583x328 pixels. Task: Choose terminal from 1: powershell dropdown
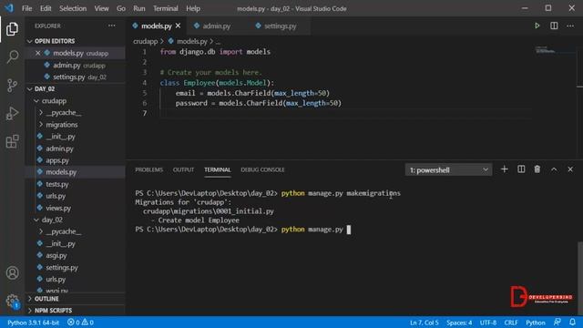pyautogui.click(x=448, y=170)
